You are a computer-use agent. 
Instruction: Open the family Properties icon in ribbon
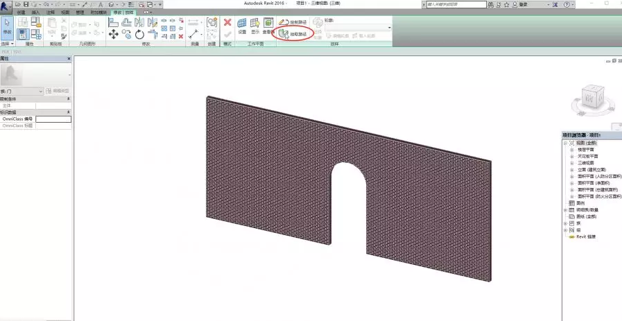click(x=24, y=34)
